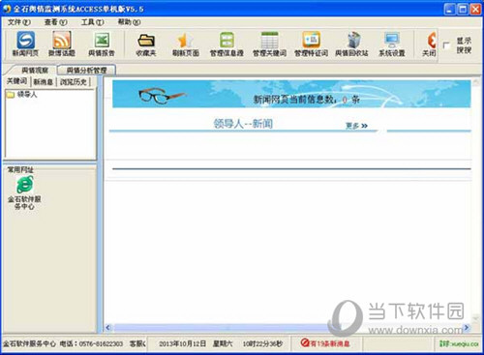Select the 新消息 side tab

click(x=44, y=82)
